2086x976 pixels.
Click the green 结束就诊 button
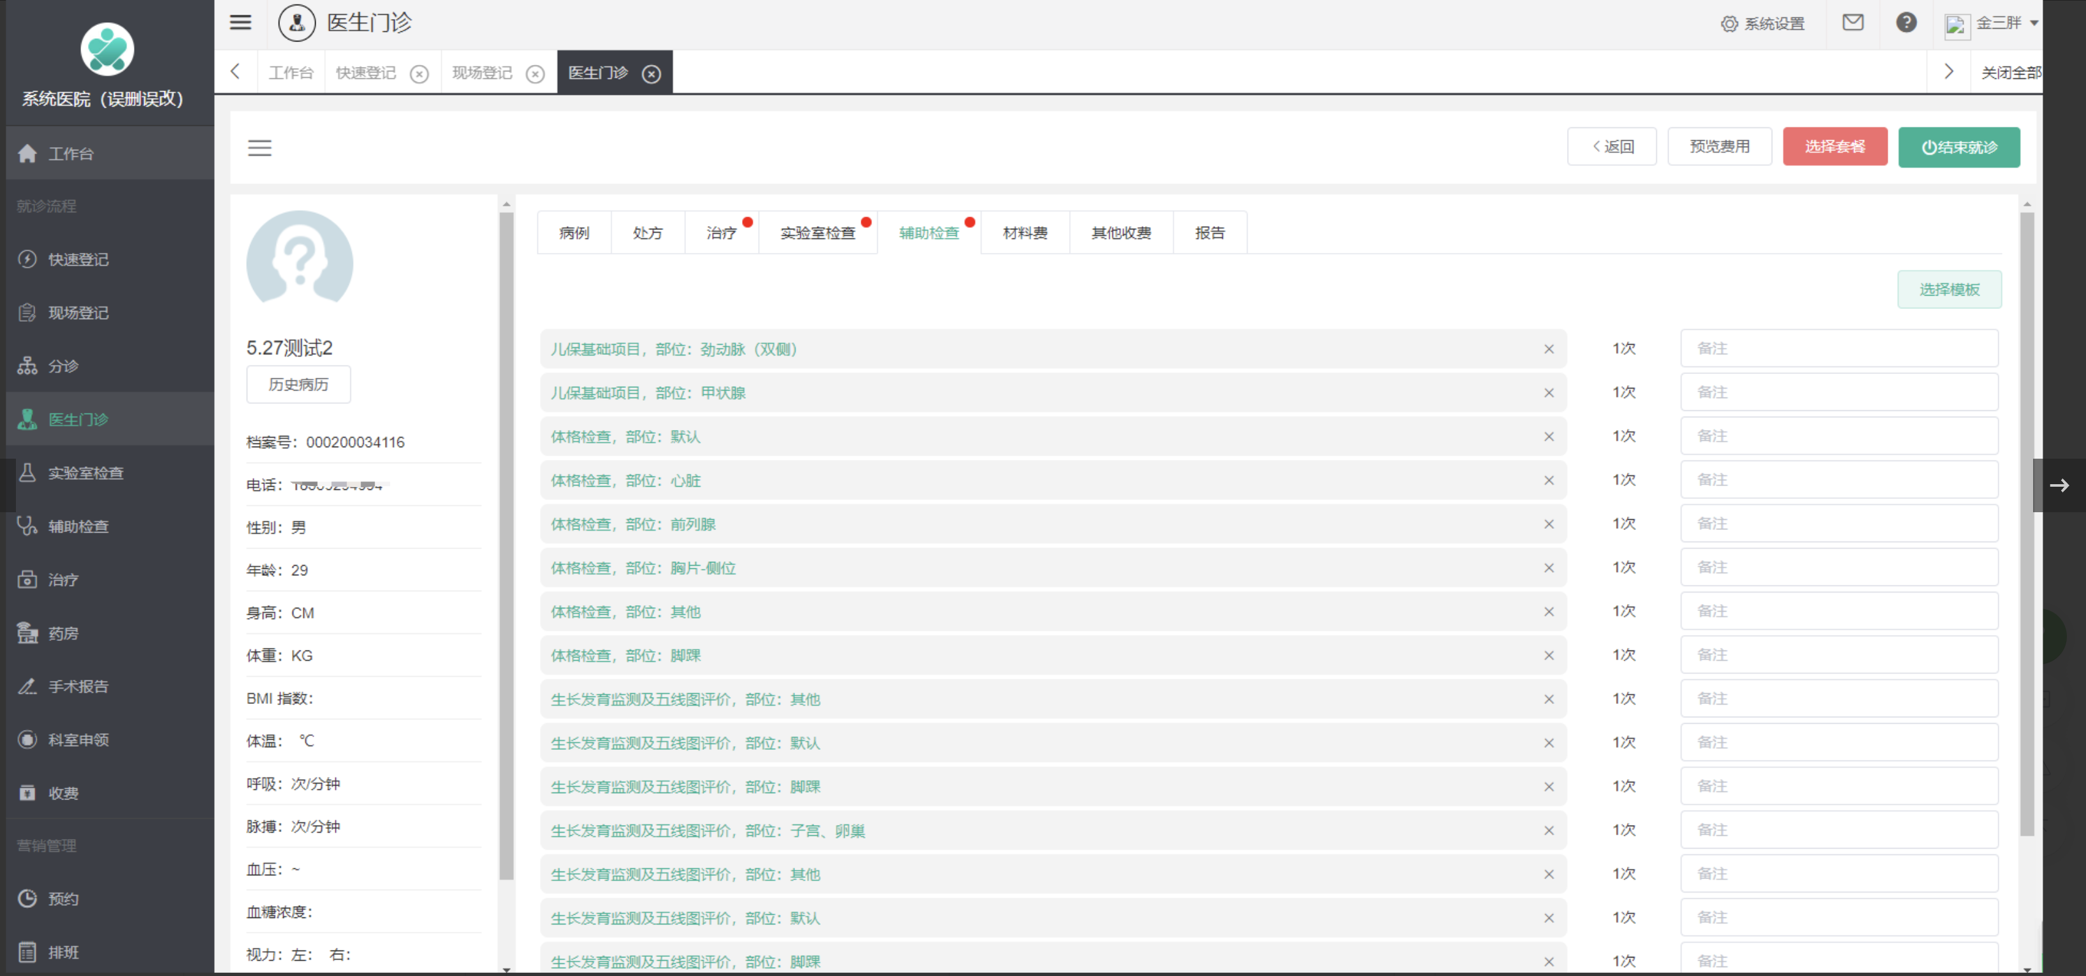click(x=1958, y=147)
